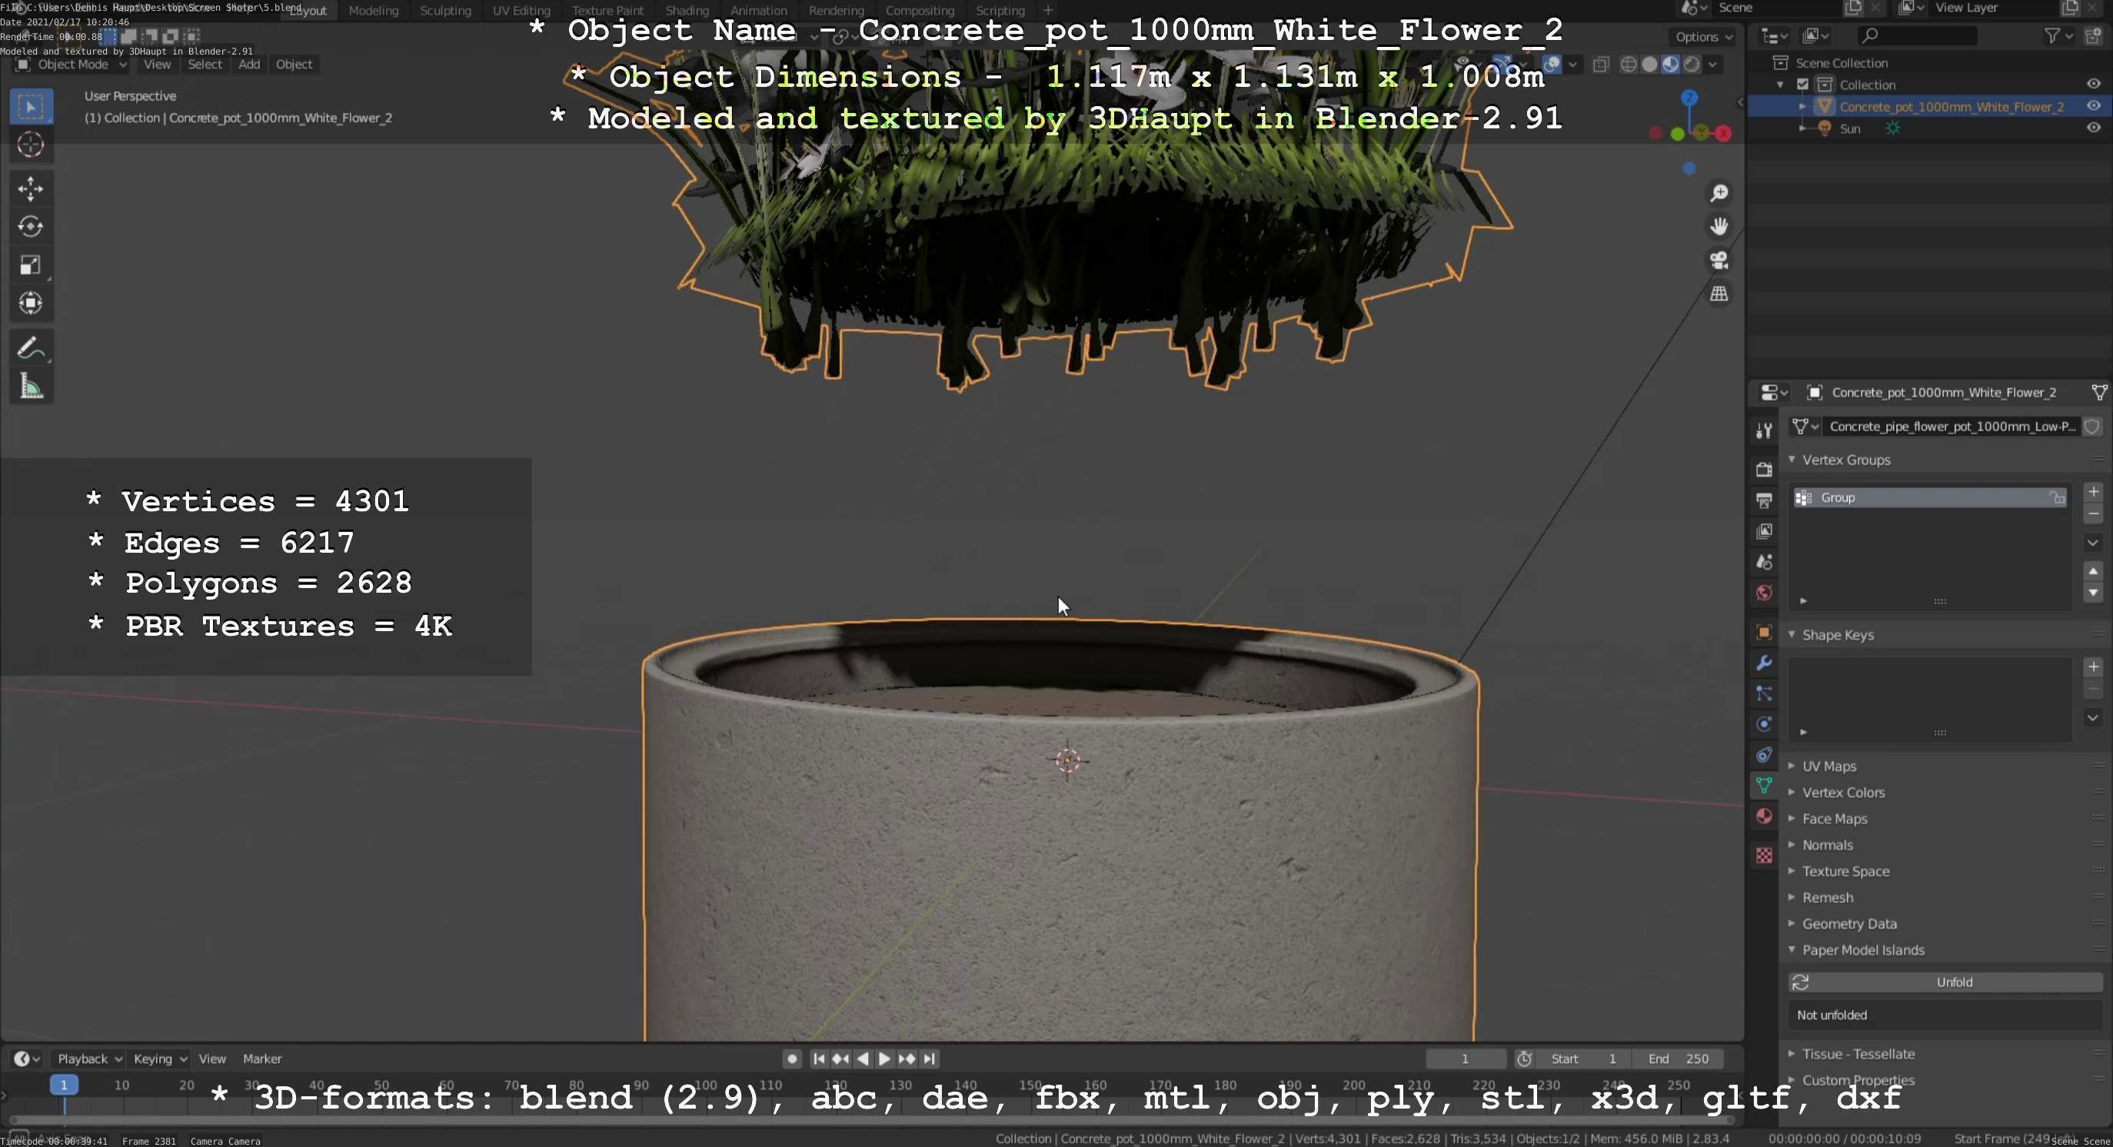Open the Particles properties tab
The image size is (2113, 1147).
[x=1764, y=693]
